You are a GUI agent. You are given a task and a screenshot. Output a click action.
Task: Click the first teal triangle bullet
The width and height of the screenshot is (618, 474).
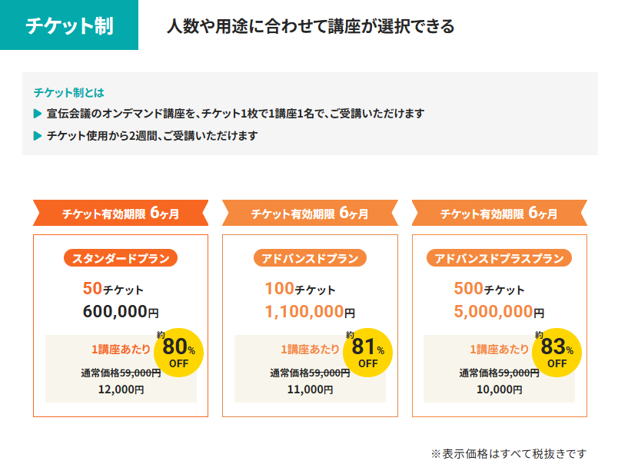[38, 114]
